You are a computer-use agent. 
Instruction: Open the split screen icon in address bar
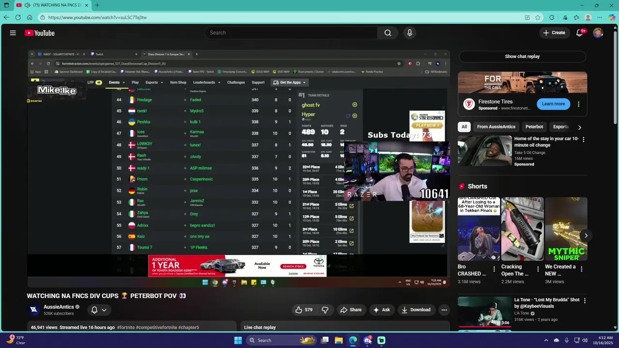pos(527,17)
